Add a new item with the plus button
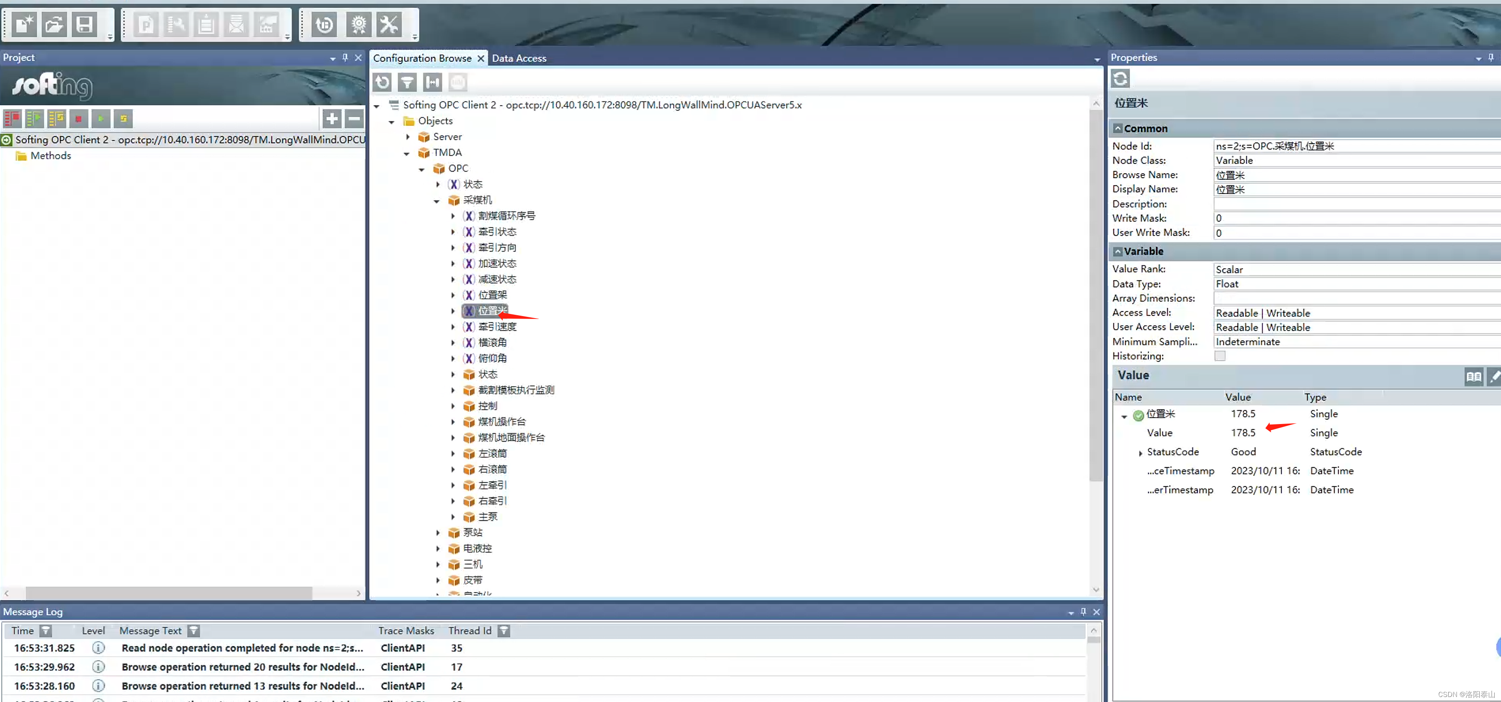Viewport: 1501px width, 702px height. coord(332,119)
